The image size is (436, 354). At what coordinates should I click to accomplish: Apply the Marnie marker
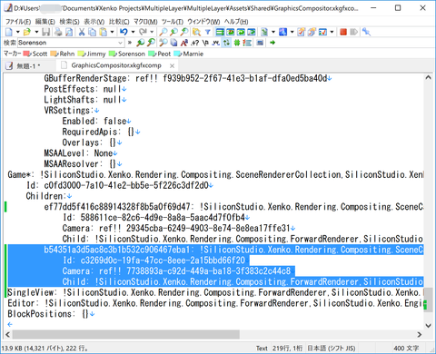[189, 54]
